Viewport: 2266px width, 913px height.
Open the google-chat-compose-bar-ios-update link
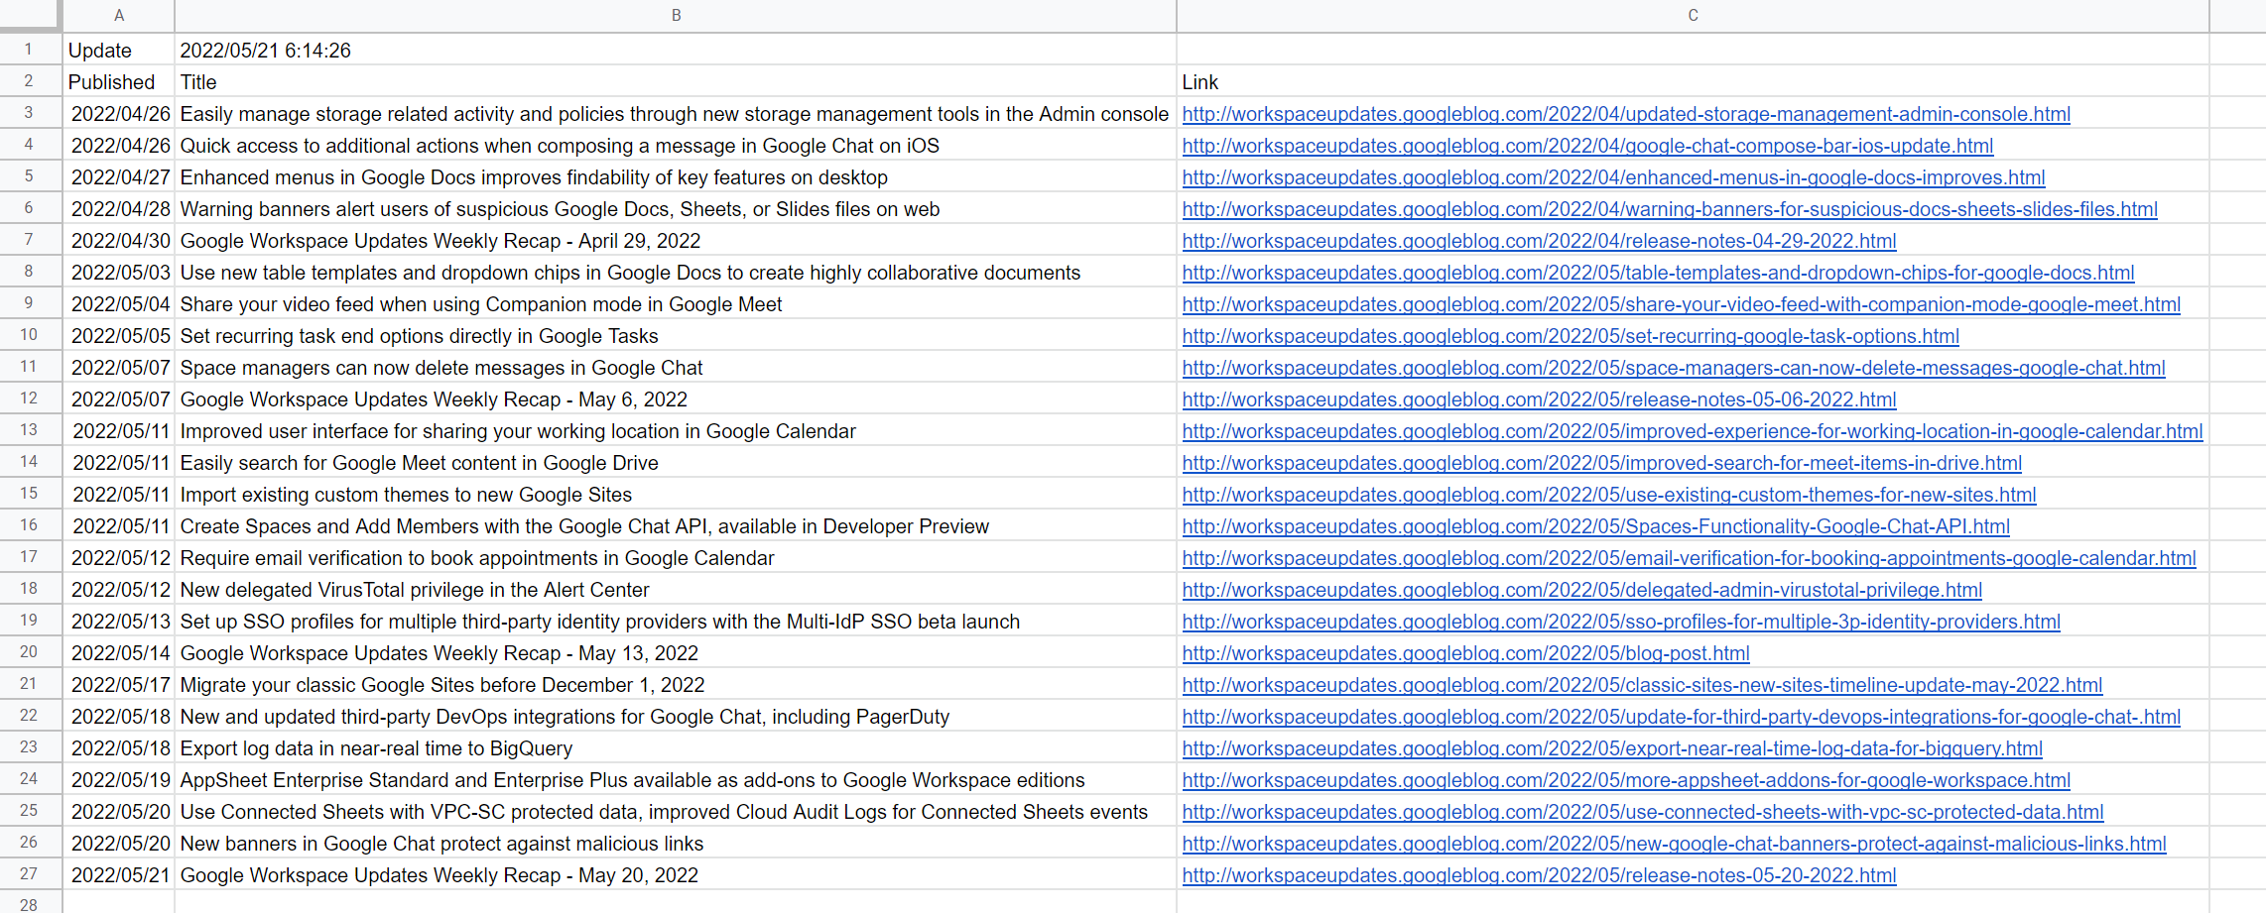point(1587,146)
